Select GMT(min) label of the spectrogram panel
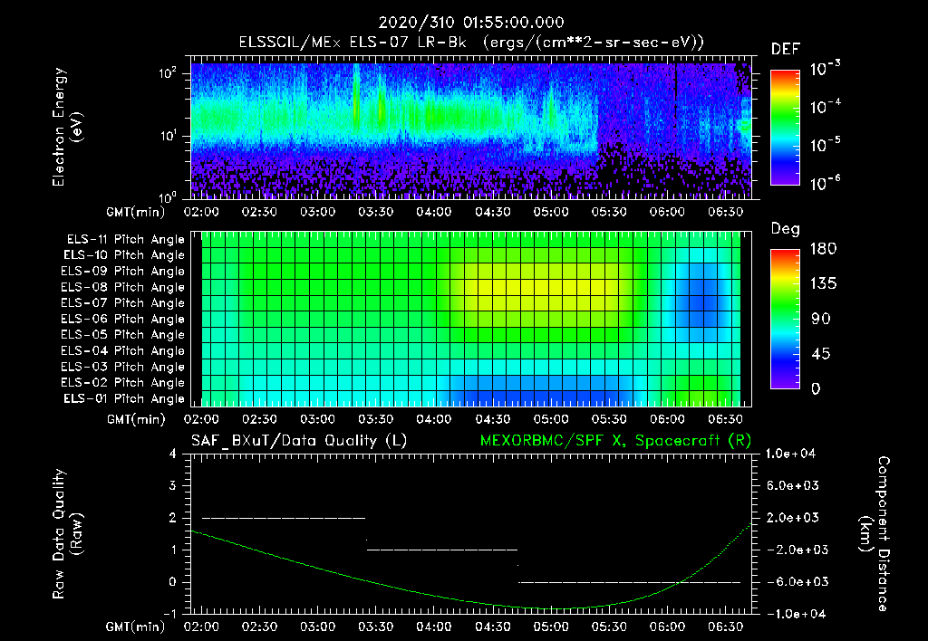Screen dimensions: 928x641 click(x=136, y=212)
